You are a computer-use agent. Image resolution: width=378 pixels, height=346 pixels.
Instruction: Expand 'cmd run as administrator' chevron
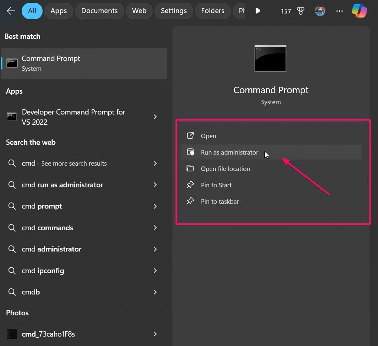(x=155, y=185)
